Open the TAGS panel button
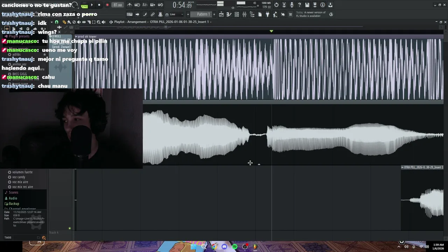448x252 pixels. (x=8, y=237)
